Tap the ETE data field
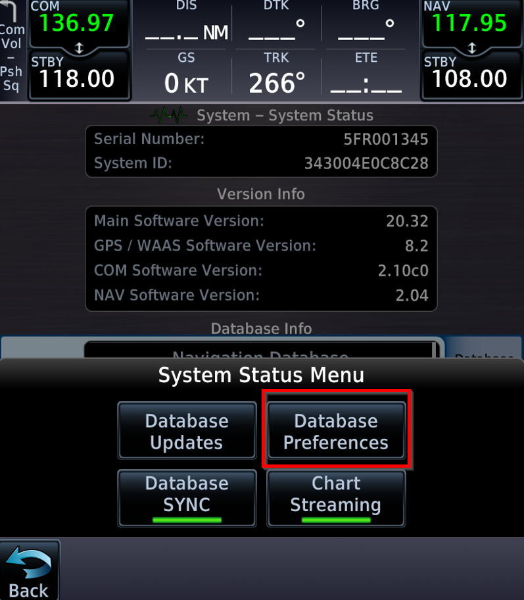The width and height of the screenshot is (524, 600). tap(366, 74)
